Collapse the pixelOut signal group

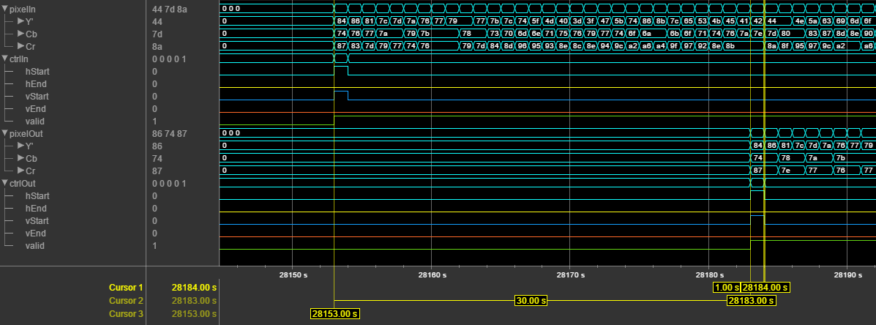click(6, 134)
